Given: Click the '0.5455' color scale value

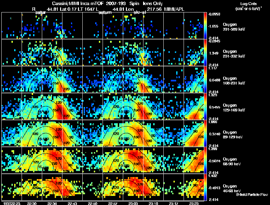Looking at the screenshot, I should (x=215, y=107).
